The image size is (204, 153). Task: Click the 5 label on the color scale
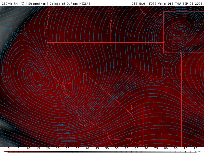[x=18, y=148]
